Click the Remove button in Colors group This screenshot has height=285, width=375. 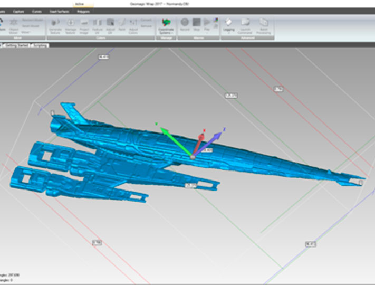(146, 25)
